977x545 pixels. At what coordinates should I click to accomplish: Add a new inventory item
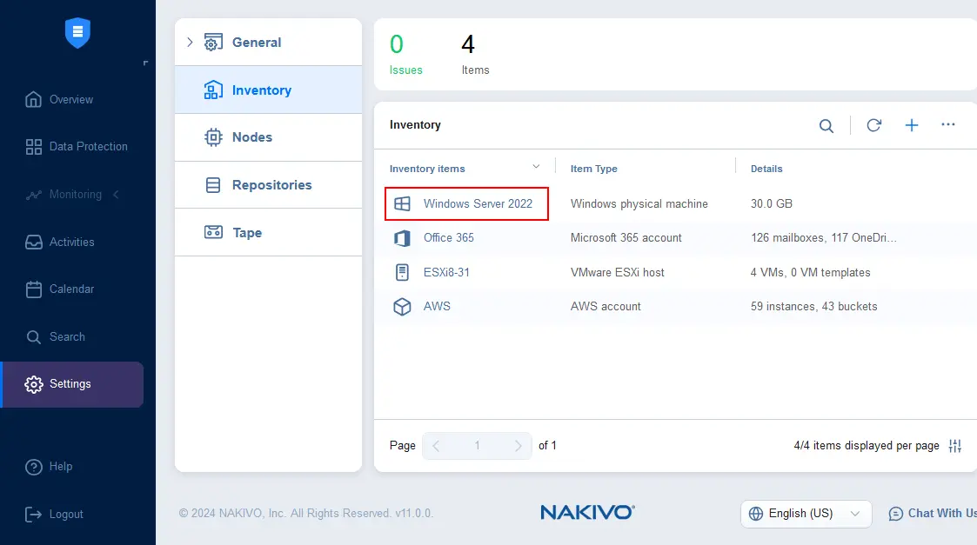pos(912,125)
